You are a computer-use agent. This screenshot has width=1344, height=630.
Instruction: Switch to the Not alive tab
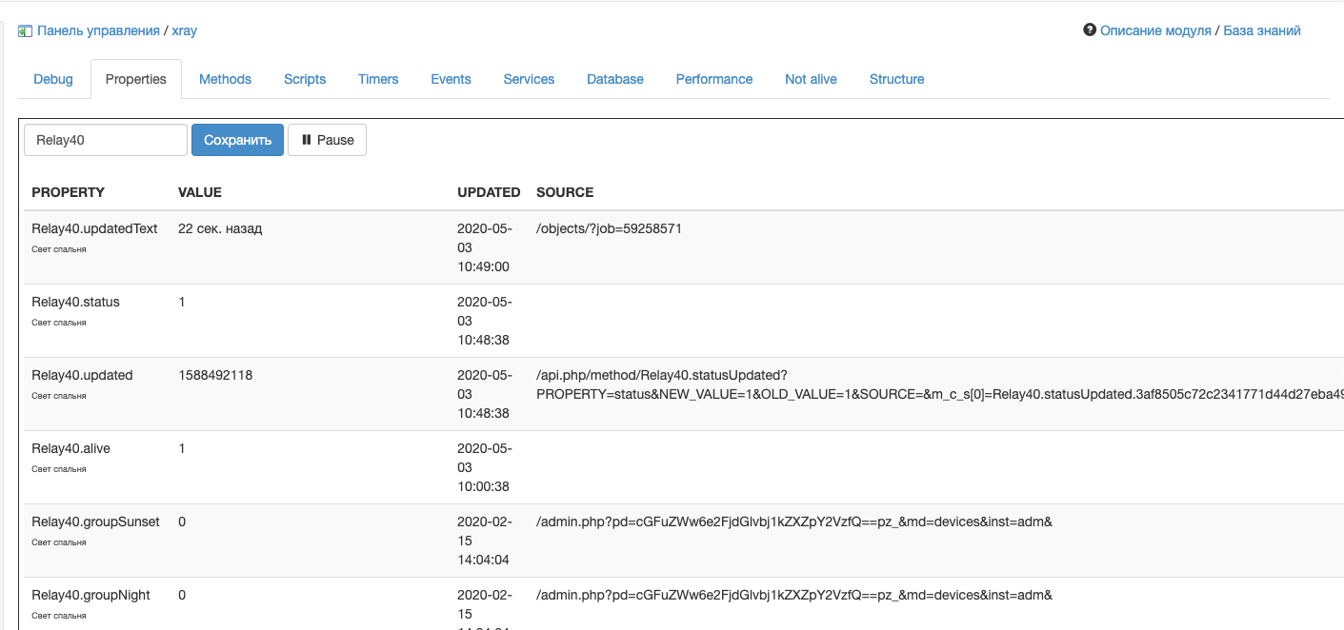tap(811, 79)
